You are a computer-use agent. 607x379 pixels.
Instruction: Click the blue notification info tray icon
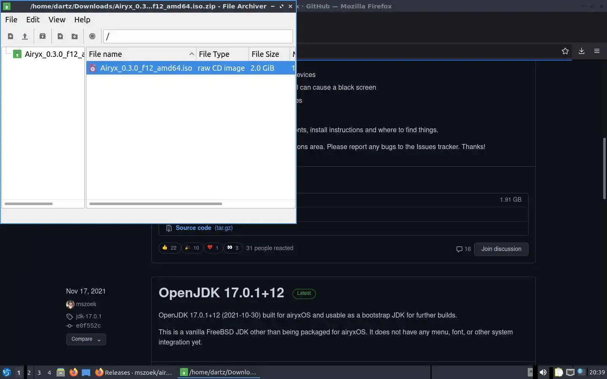coord(580,371)
